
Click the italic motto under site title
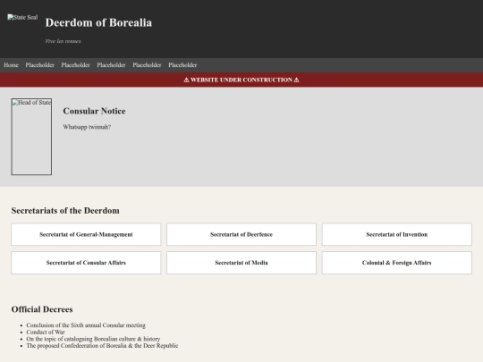pos(64,41)
